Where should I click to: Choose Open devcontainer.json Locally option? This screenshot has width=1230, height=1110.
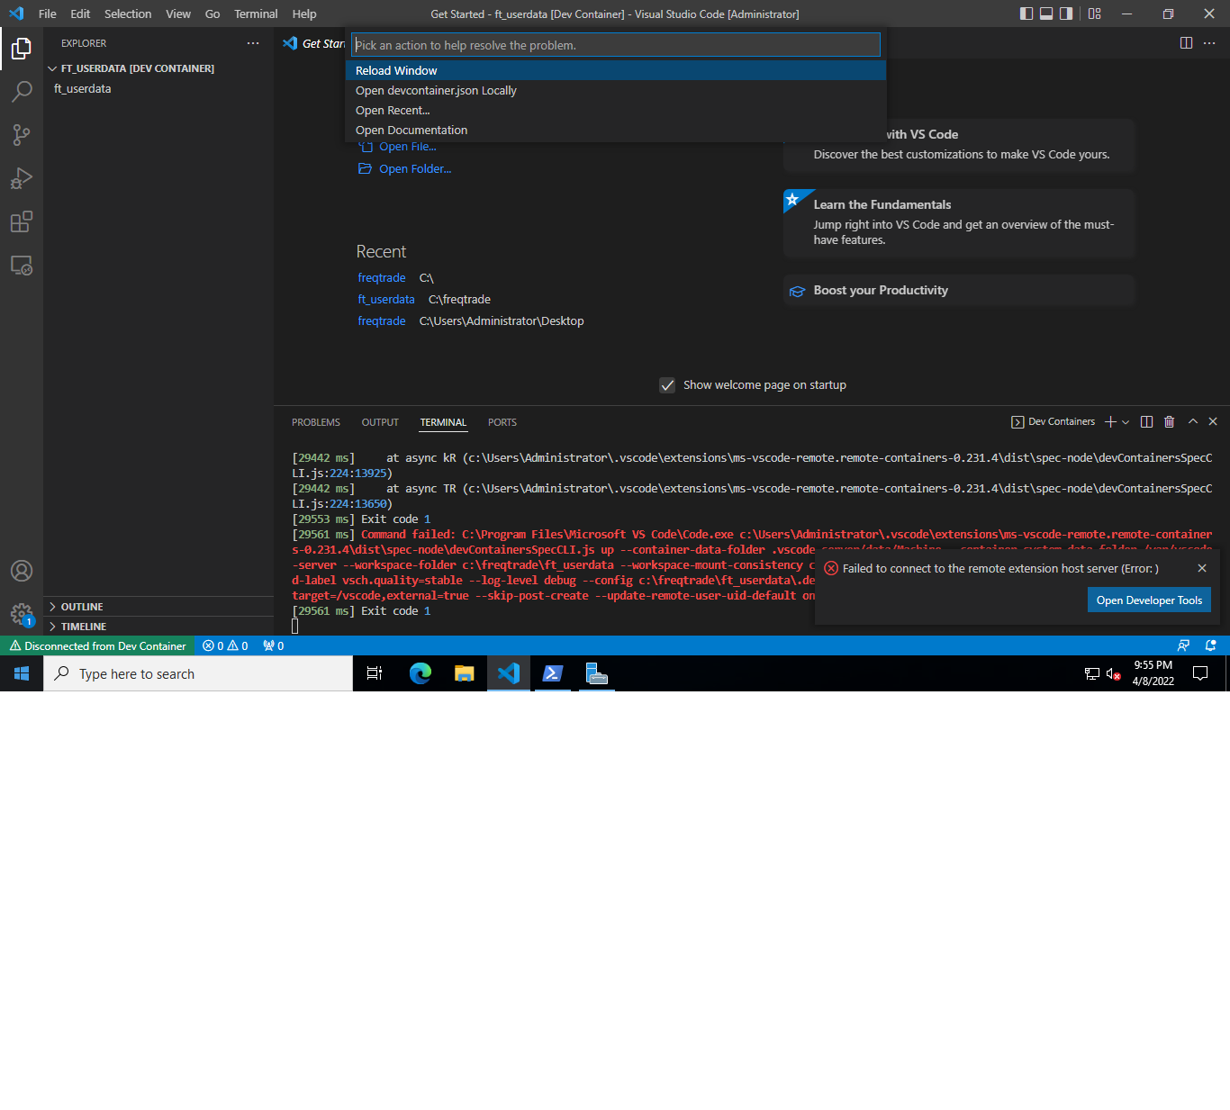616,90
